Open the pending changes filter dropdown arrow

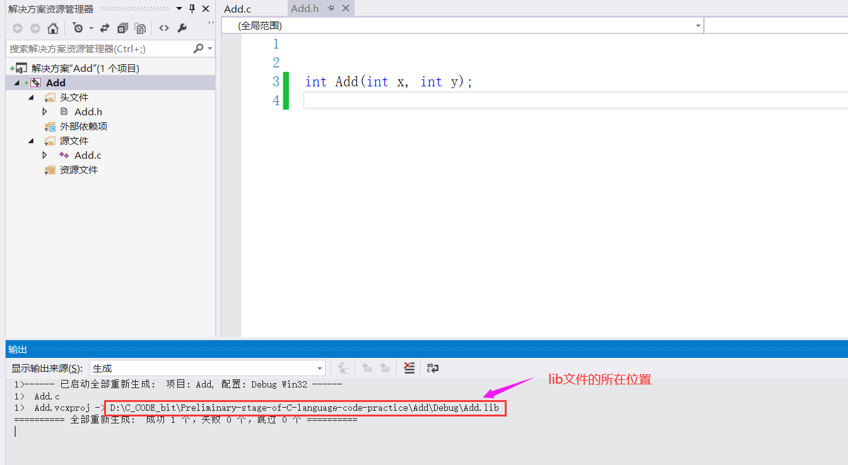click(91, 28)
